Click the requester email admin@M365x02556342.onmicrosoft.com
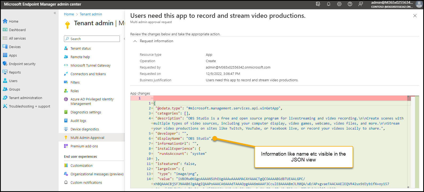Image resolution: width=424 pixels, height=192 pixels. click(x=238, y=67)
